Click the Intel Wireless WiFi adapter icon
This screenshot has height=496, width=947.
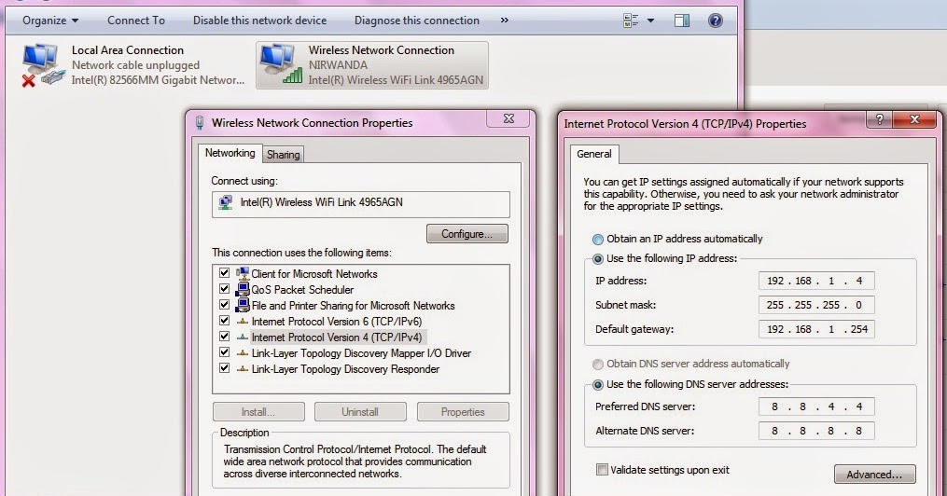[x=226, y=202]
